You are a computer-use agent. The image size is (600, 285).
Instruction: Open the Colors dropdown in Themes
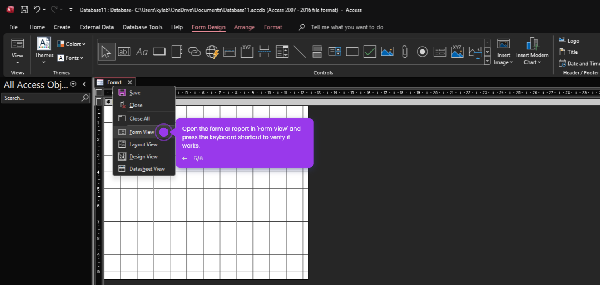71,44
